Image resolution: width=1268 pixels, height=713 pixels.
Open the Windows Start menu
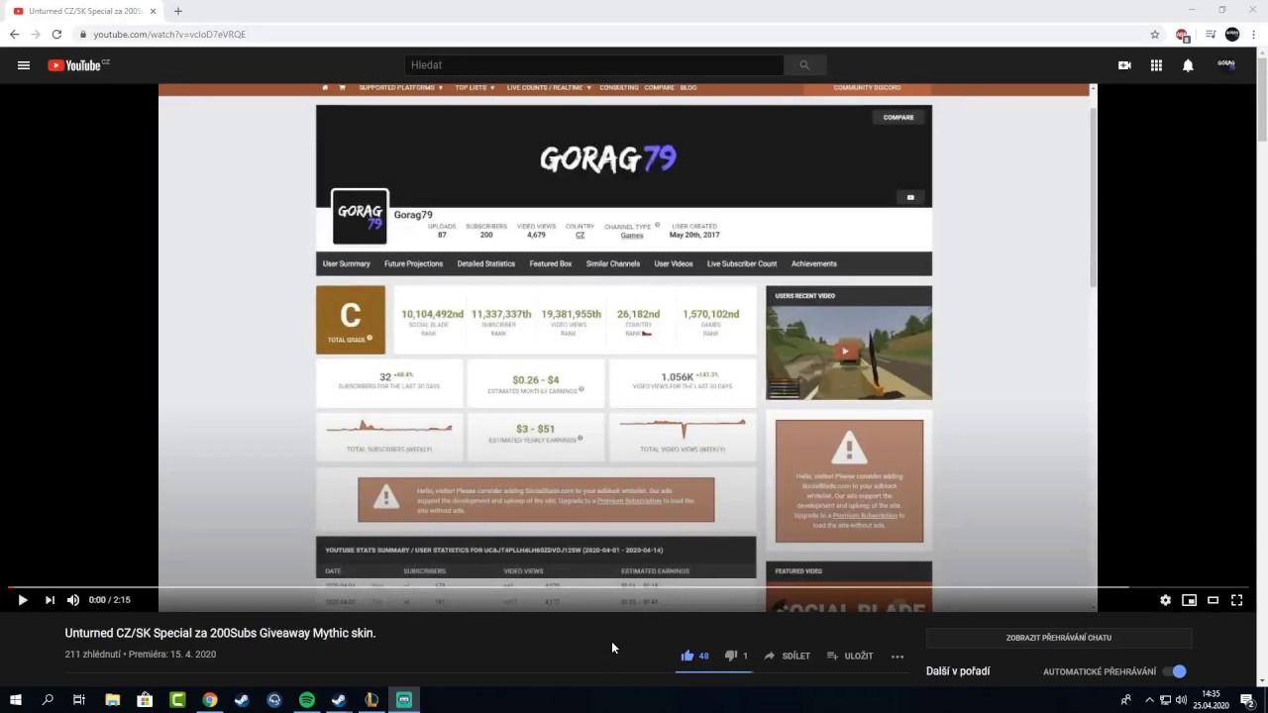tap(16, 700)
